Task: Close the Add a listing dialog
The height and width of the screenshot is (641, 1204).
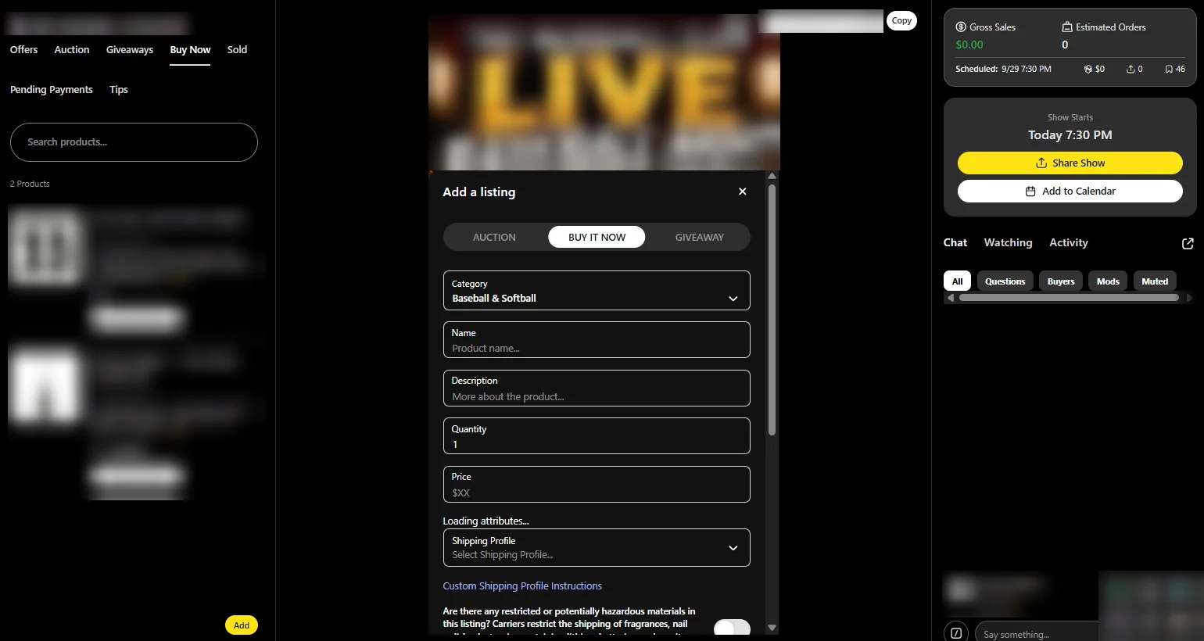Action: pyautogui.click(x=742, y=192)
